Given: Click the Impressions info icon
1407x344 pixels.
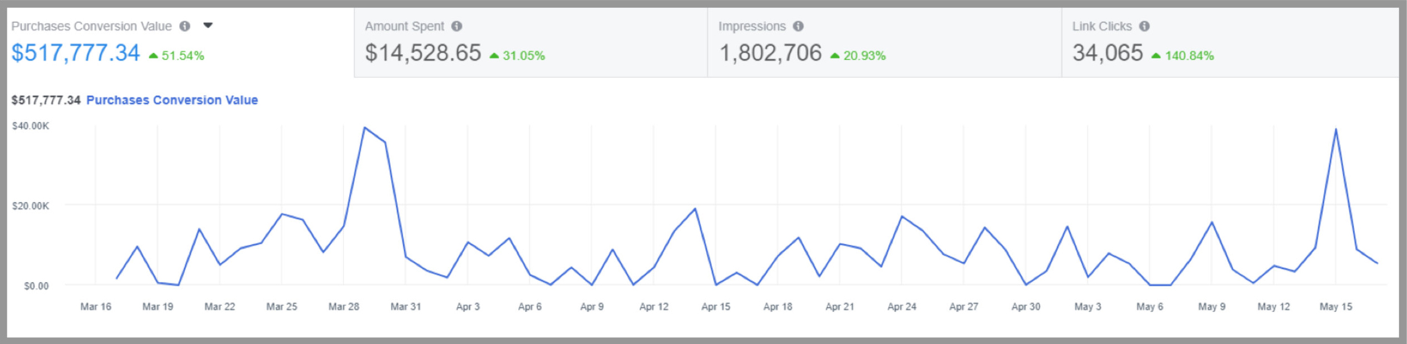Looking at the screenshot, I should (798, 26).
